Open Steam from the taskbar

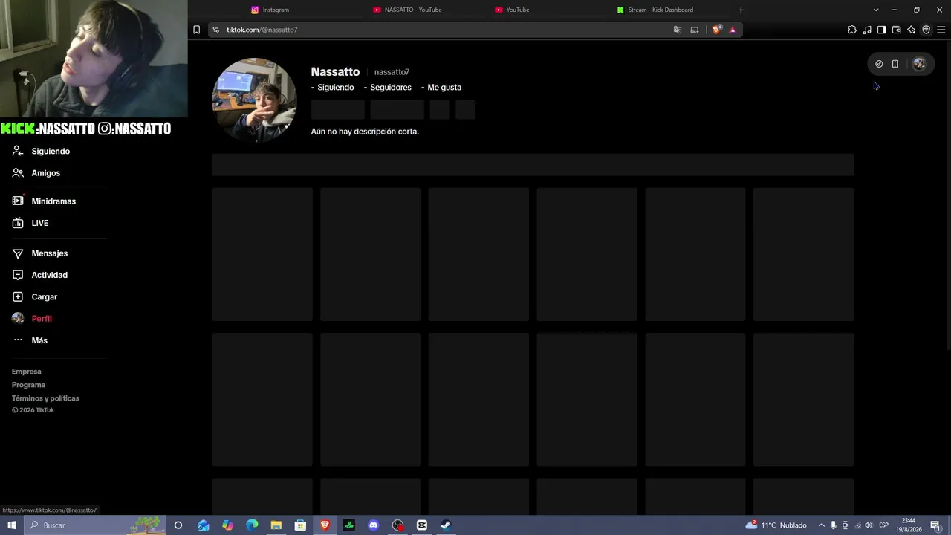click(x=446, y=525)
